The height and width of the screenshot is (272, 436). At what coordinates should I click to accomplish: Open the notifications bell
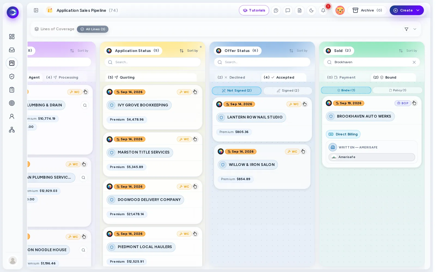(x=323, y=10)
